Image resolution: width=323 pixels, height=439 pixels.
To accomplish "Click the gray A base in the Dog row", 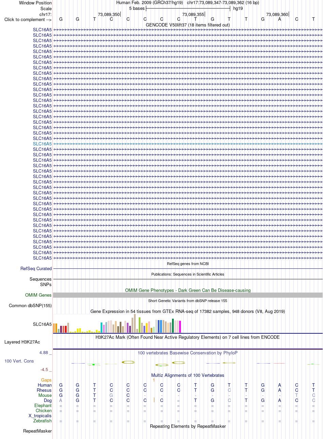I will 61,400.
